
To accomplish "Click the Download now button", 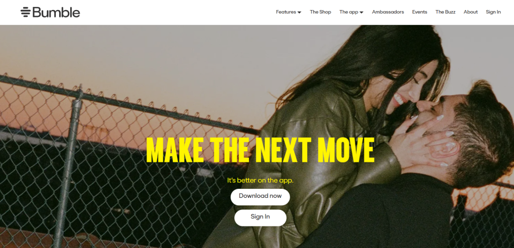I will click(x=261, y=197).
